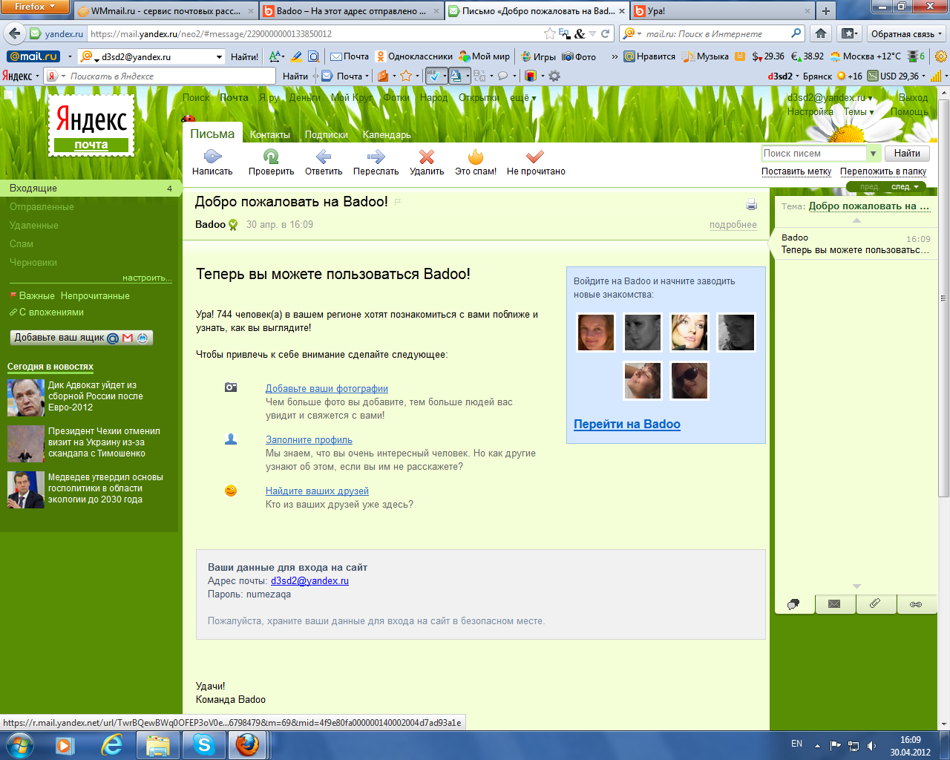Switch to the Подписки tab
Viewport: 950px width, 760px height.
tap(327, 134)
